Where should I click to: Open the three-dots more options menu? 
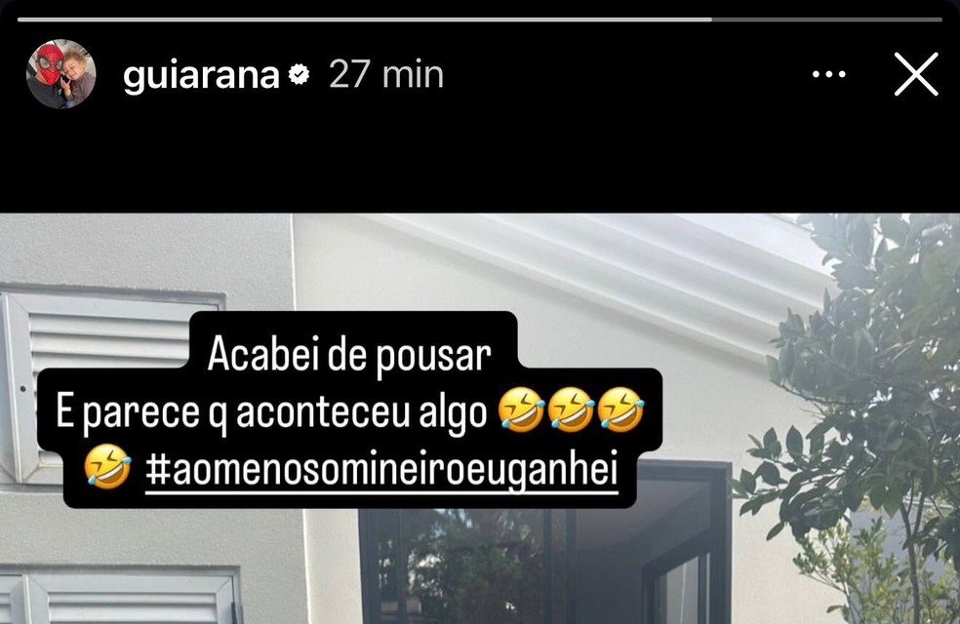point(829,75)
